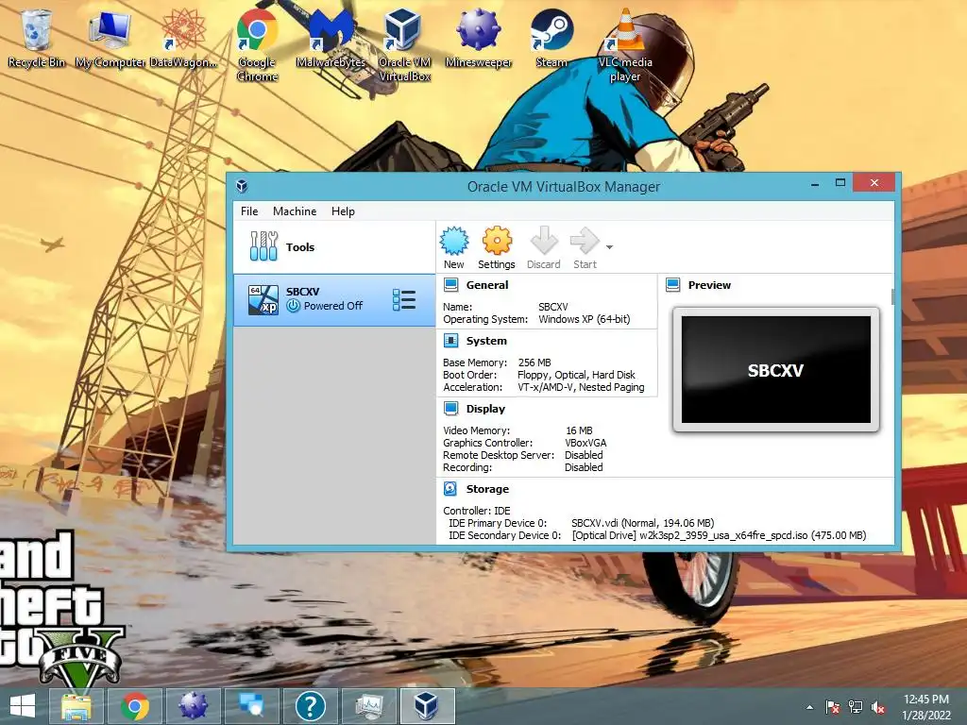The height and width of the screenshot is (725, 967).
Task: Click the 'VBoxVGA' graphics controller value
Action: click(x=585, y=443)
